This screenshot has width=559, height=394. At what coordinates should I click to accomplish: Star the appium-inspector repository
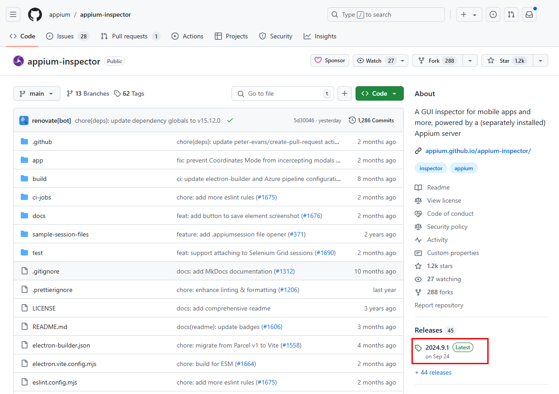tap(507, 60)
